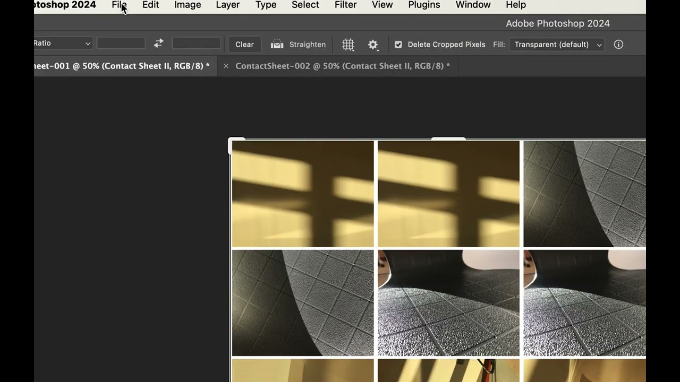Close the ContactSheet-002 tab
This screenshot has height=382, width=680.
[x=226, y=66]
